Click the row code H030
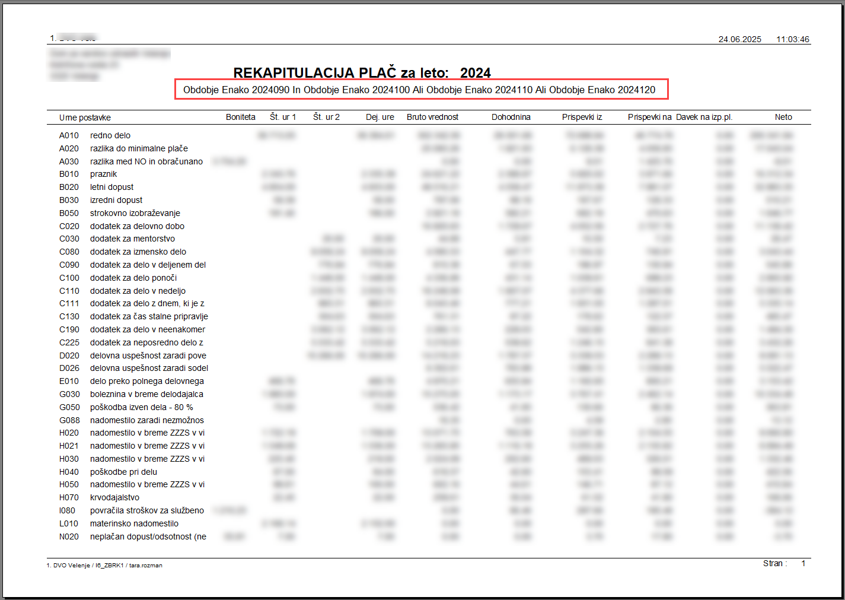This screenshot has width=845, height=600. click(69, 459)
